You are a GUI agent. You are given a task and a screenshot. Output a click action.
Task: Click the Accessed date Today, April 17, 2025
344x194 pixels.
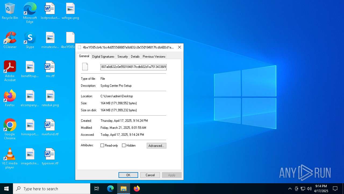[122, 135]
